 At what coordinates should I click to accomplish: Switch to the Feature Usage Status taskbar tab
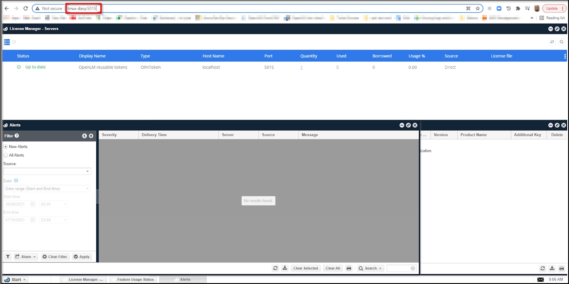point(135,280)
